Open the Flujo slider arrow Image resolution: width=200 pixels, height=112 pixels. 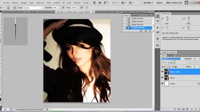click(78, 8)
